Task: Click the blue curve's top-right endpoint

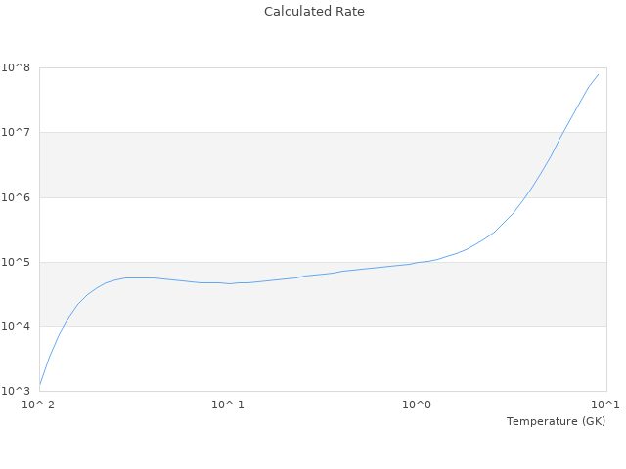Action: pyautogui.click(x=598, y=74)
